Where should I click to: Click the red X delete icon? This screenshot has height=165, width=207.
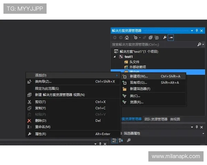[29, 121]
